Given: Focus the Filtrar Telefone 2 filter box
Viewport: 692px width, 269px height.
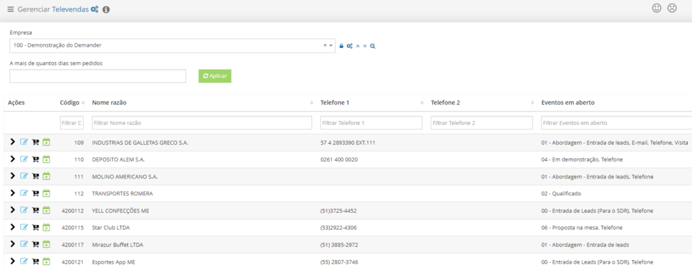Looking at the screenshot, I should tap(481, 123).
